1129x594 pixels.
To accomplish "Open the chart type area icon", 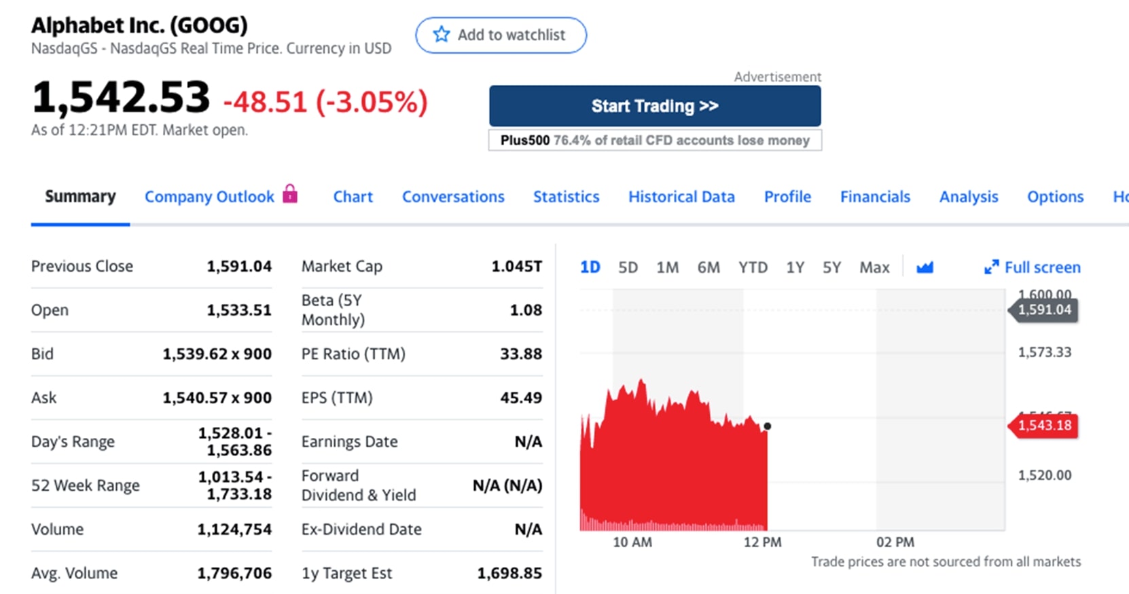I will tap(925, 267).
